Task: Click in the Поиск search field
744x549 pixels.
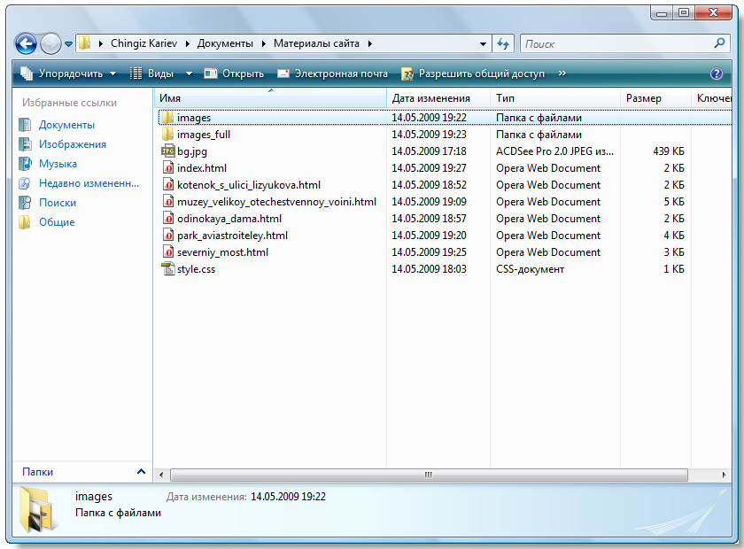Action: coord(616,43)
